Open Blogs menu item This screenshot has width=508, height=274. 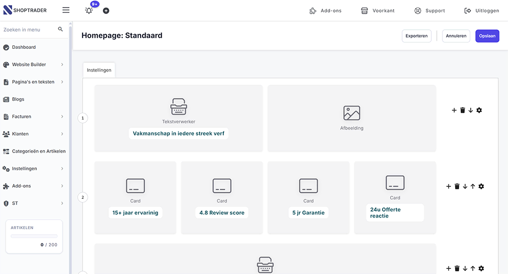34,99
